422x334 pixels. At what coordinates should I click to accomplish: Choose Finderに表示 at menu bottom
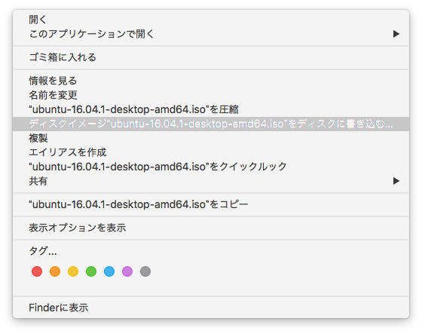coord(211,308)
